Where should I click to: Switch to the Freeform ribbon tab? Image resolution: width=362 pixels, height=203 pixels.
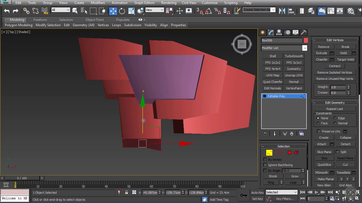click(40, 20)
